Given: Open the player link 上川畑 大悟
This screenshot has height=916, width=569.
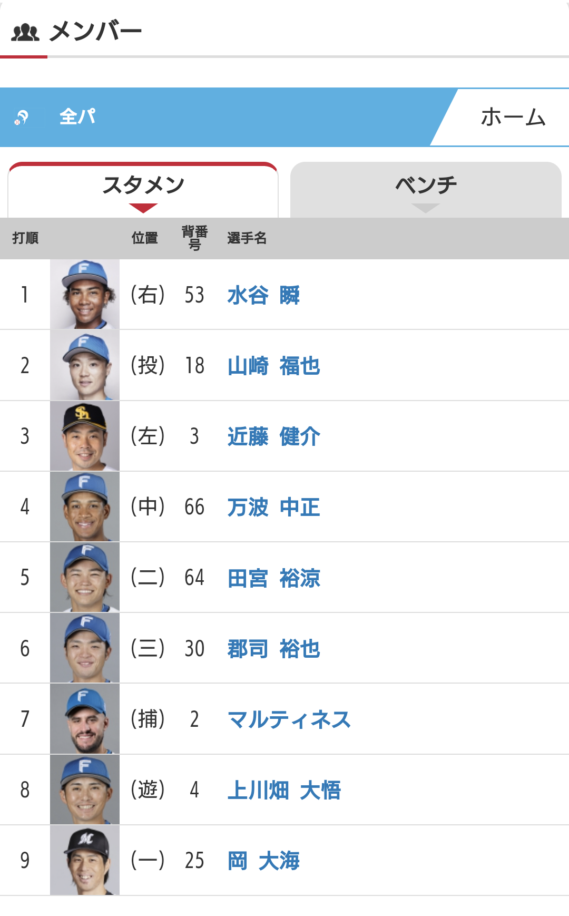Looking at the screenshot, I should (x=284, y=790).
